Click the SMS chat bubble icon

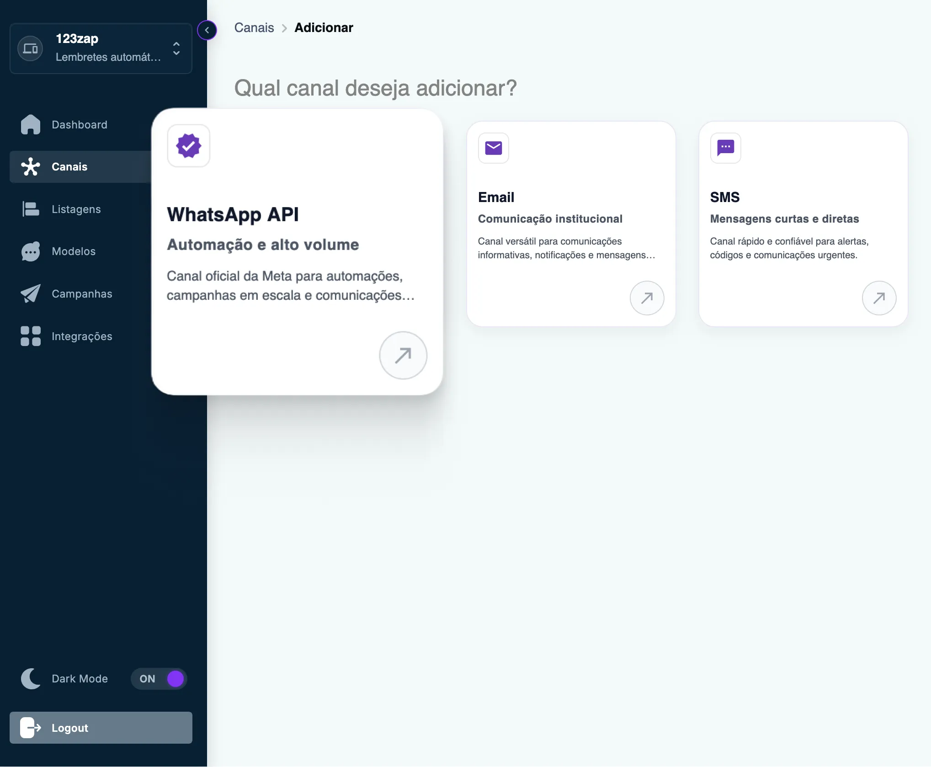(x=726, y=148)
